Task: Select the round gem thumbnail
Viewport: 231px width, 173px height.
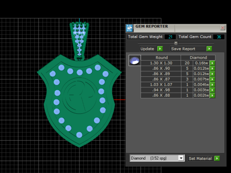Action: [x=135, y=61]
